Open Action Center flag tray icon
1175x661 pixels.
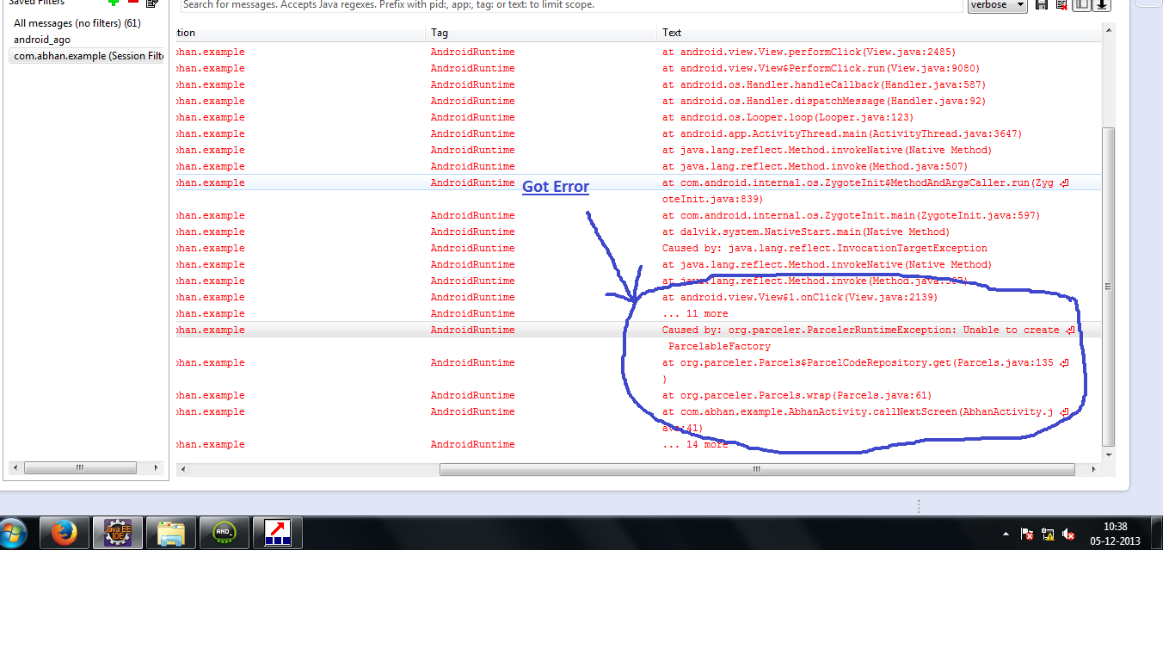[x=1027, y=534]
